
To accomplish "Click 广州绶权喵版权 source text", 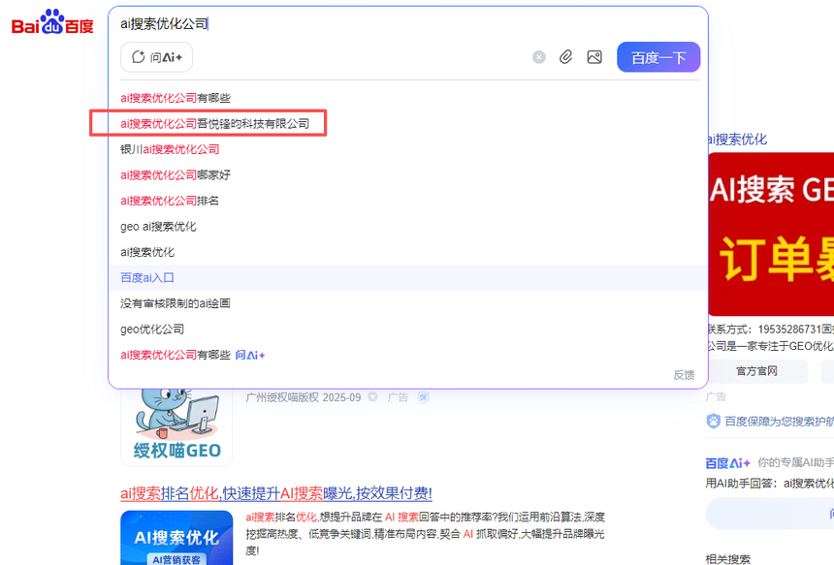I will click(282, 397).
